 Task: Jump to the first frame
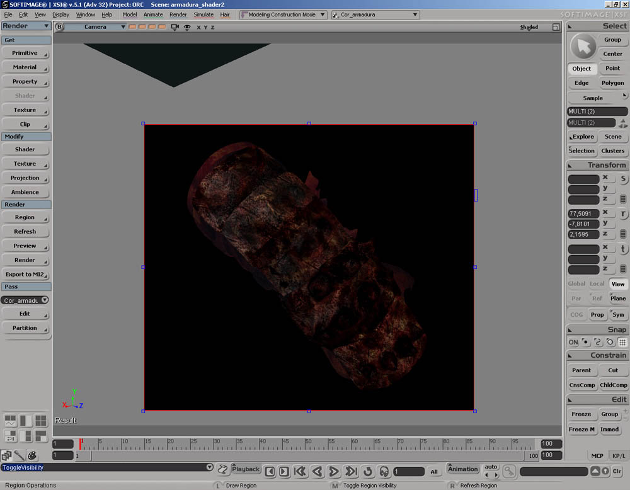301,471
